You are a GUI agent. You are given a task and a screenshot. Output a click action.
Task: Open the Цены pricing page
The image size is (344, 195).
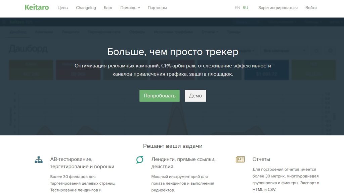pos(63,8)
